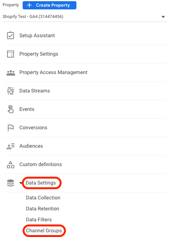Go to Data Filters

(x=39, y=219)
